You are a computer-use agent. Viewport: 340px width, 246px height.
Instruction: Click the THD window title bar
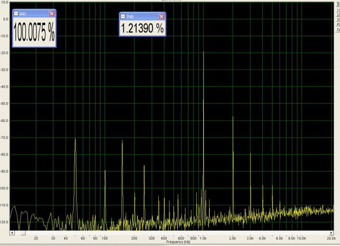click(142, 16)
